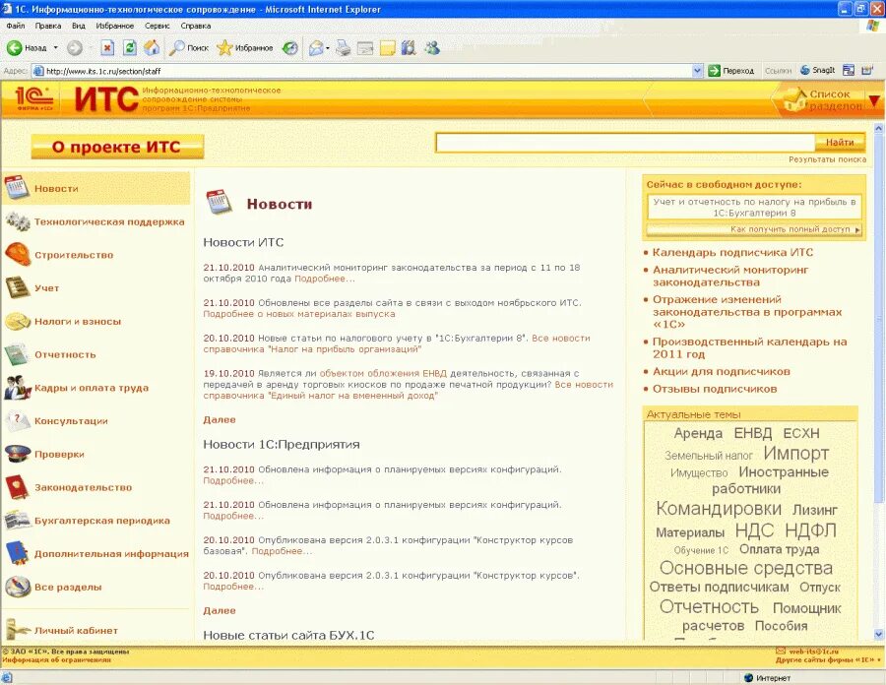Open the Правка menu
The height and width of the screenshot is (685, 886).
[48, 26]
